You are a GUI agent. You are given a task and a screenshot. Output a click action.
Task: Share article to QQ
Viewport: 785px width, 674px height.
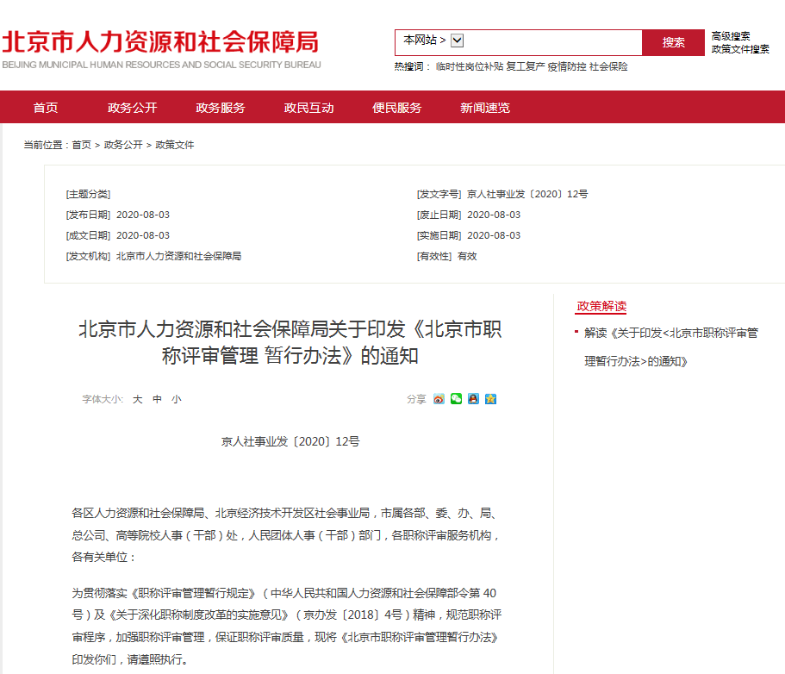coord(474,399)
